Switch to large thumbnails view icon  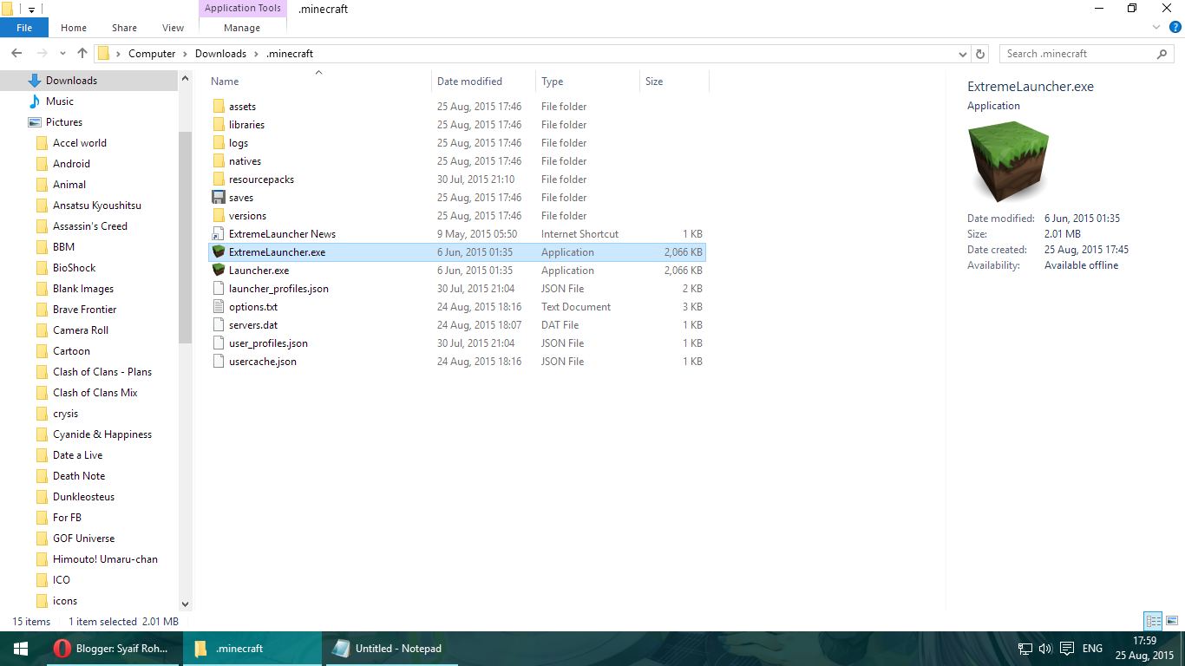[x=1172, y=621]
